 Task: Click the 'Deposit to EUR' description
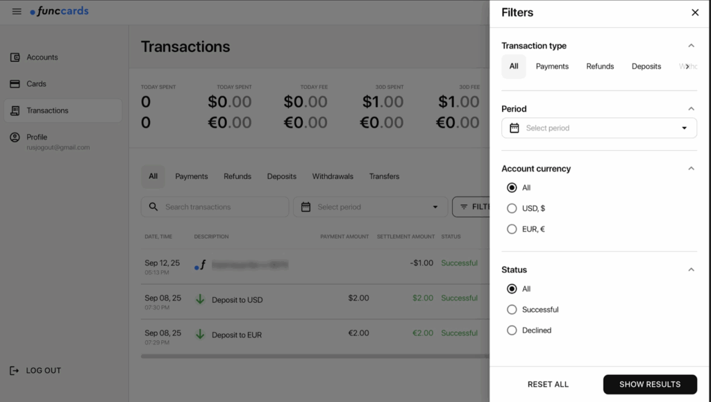pos(237,335)
